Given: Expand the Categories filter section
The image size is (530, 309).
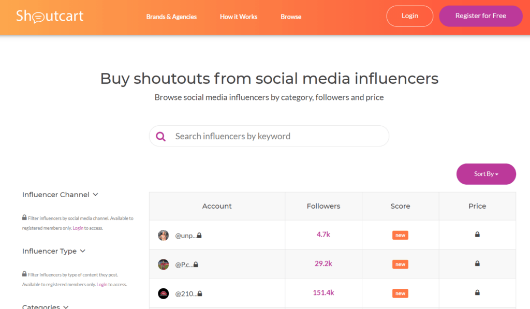Looking at the screenshot, I should point(46,306).
